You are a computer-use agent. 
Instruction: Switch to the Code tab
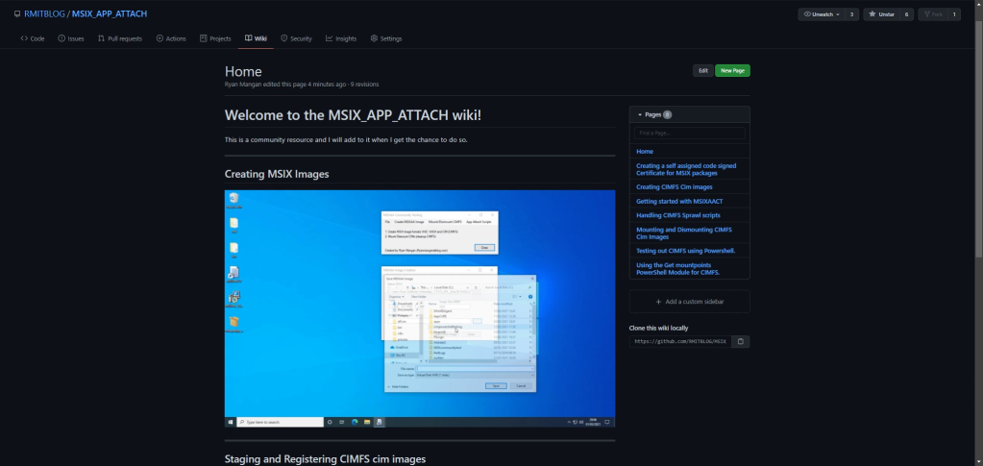(x=33, y=38)
